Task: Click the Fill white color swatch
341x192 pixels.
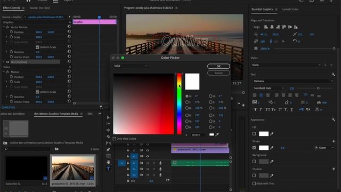Action: tap(264, 134)
